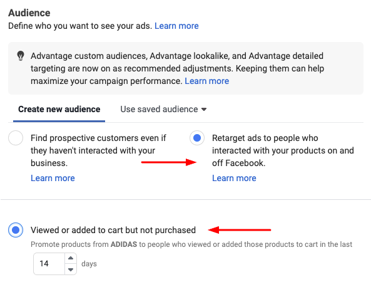Click the ADIDAS catalog name in description
The image size is (371, 282).
tap(124, 244)
